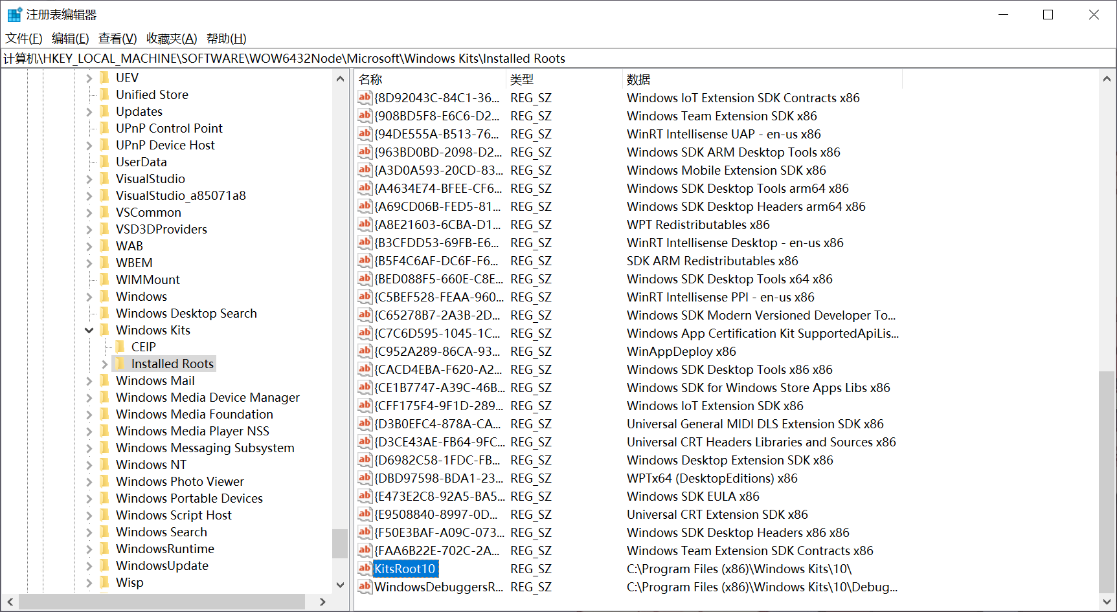Image resolution: width=1117 pixels, height=612 pixels.
Task: Click the Registry Editor app icon in title bar
Action: coord(14,14)
